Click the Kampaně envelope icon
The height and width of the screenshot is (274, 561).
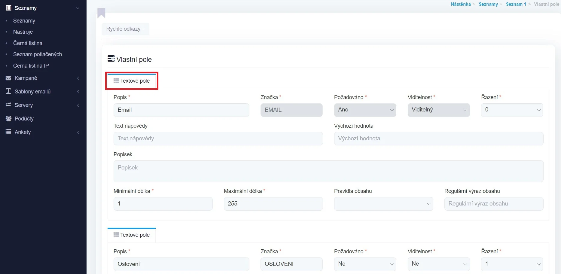pos(8,78)
